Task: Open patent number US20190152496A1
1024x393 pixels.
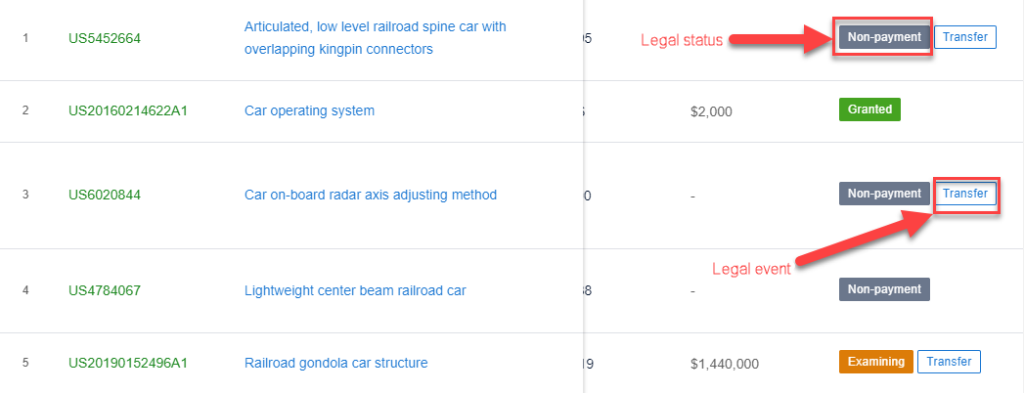Action: pos(127,363)
